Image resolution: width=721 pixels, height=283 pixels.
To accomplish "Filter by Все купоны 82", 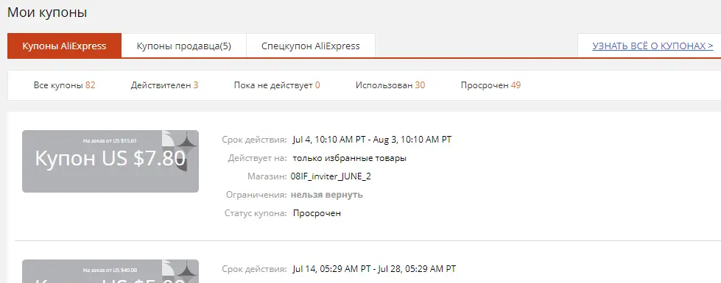I will [x=64, y=85].
